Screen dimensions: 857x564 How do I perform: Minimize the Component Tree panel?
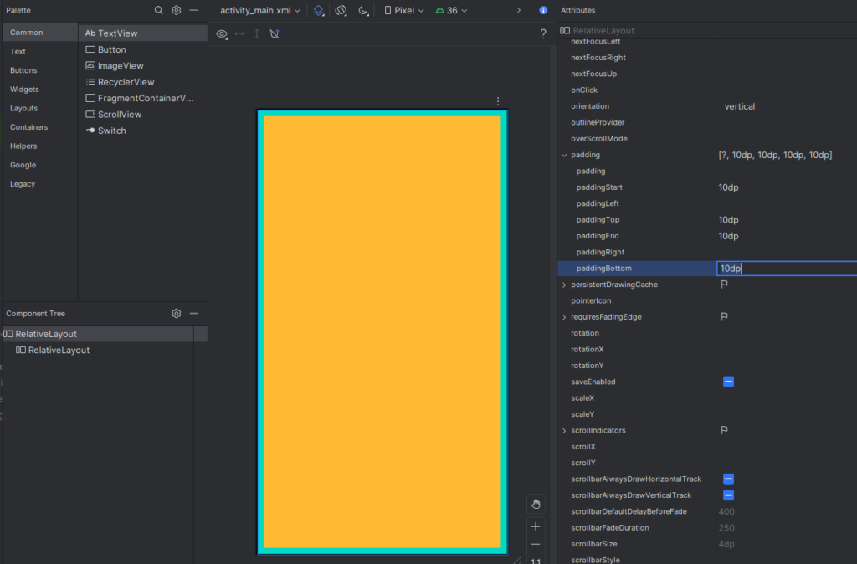pos(194,313)
